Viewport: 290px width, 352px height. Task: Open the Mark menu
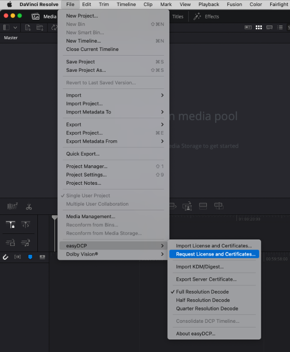click(166, 4)
